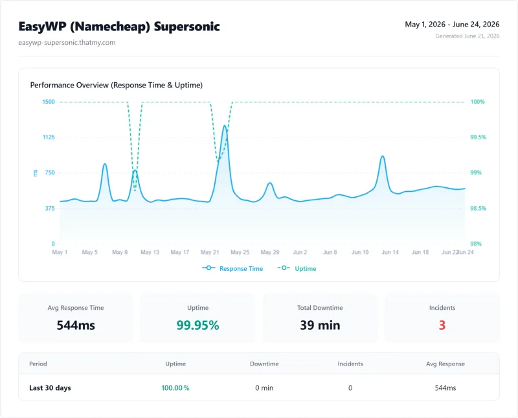Click the May 1, 2026 - June 24, 2026 range
Screen dimensions: 518x418
452,24
